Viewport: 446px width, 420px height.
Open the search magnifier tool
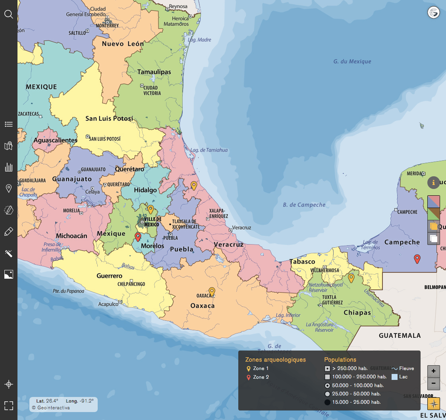click(9, 15)
